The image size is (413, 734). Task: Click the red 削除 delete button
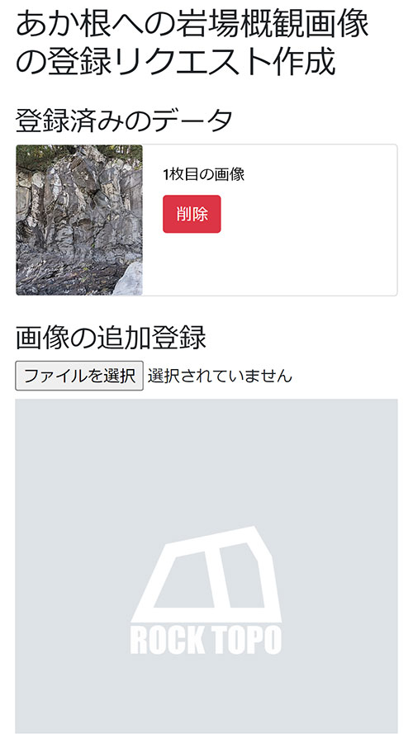click(x=192, y=214)
